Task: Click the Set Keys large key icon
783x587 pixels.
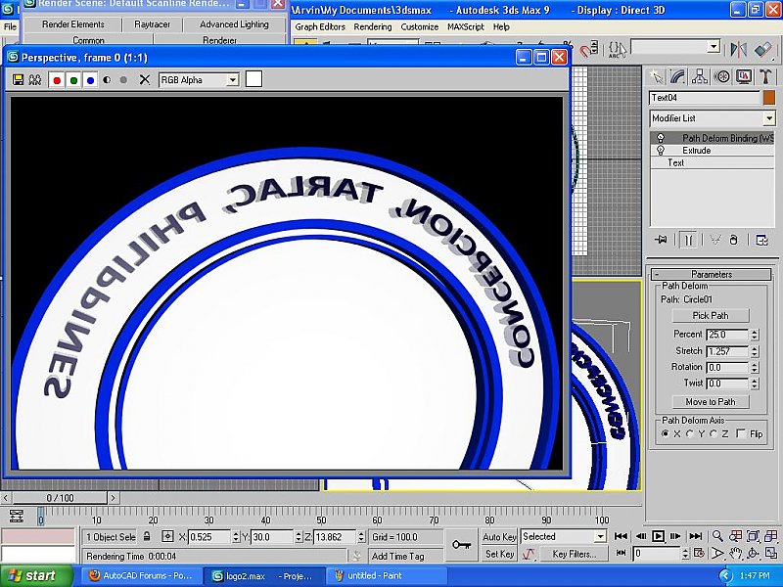Action: coord(461,545)
